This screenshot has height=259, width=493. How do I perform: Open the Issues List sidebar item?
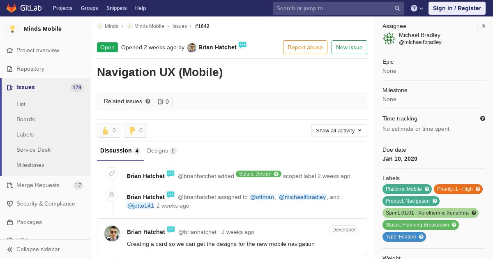[x=21, y=104]
